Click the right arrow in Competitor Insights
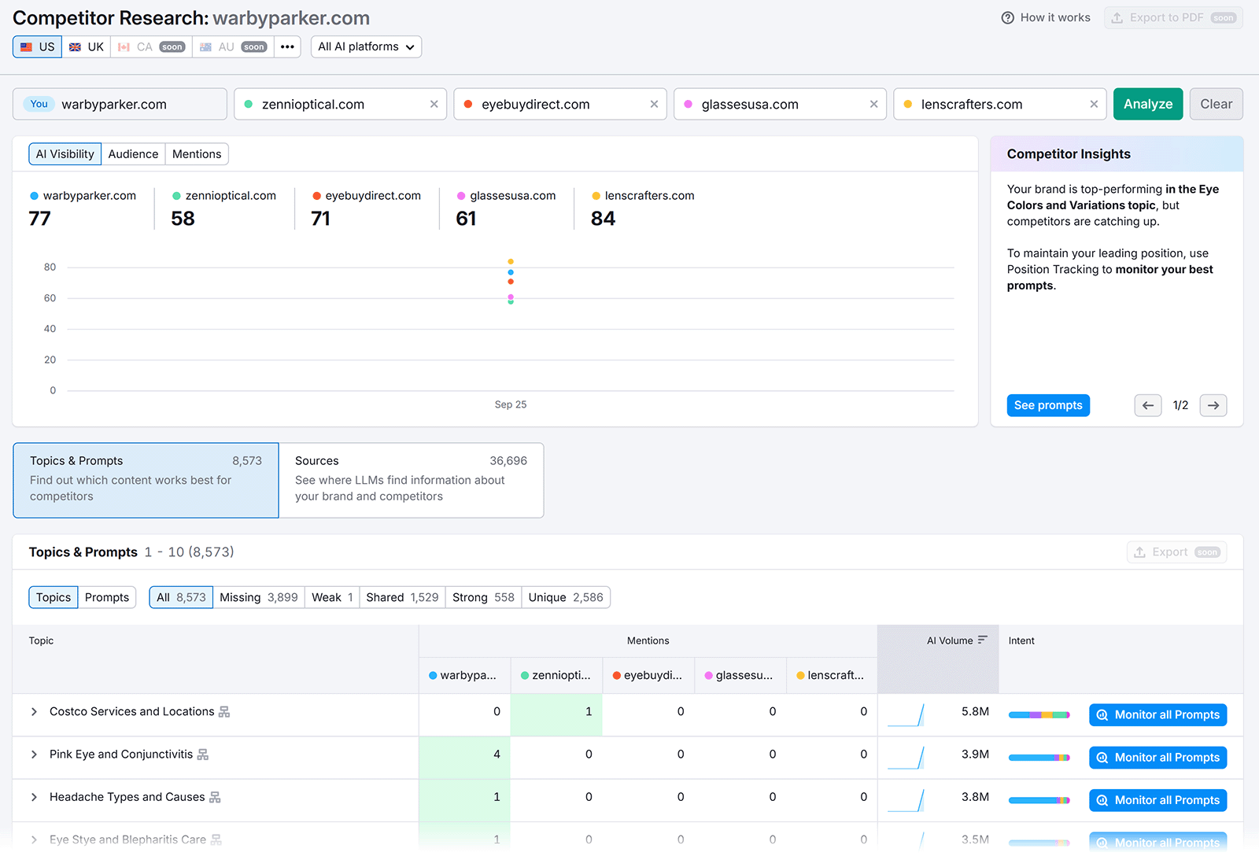The image size is (1259, 856). pos(1213,405)
